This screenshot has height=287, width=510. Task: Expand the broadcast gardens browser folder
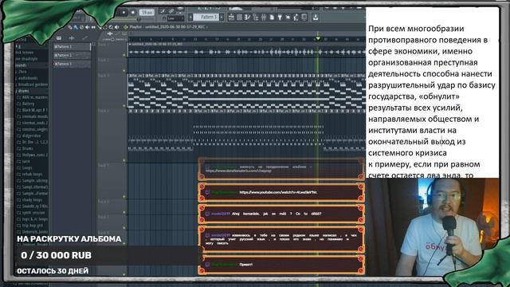point(33,85)
